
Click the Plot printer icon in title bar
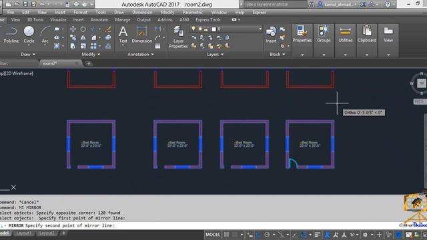tap(76, 5)
